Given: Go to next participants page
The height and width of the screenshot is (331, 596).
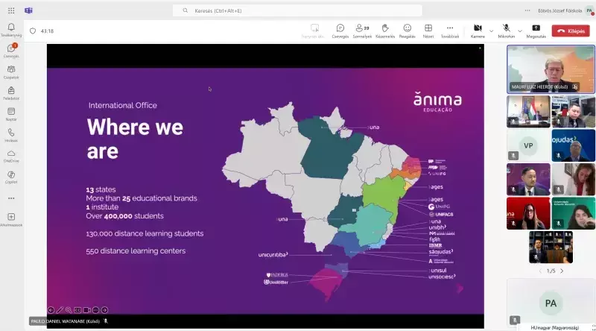Looking at the screenshot, I should click(x=562, y=271).
